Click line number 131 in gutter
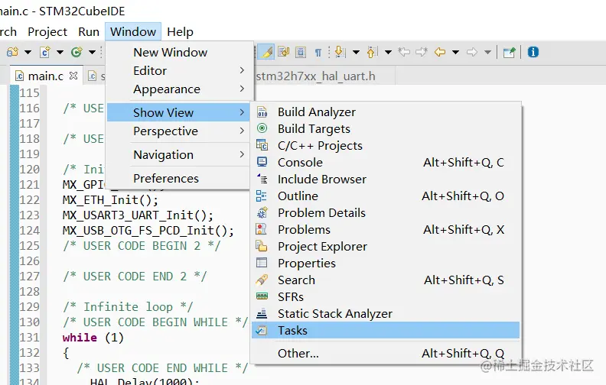The image size is (606, 385). click(29, 337)
